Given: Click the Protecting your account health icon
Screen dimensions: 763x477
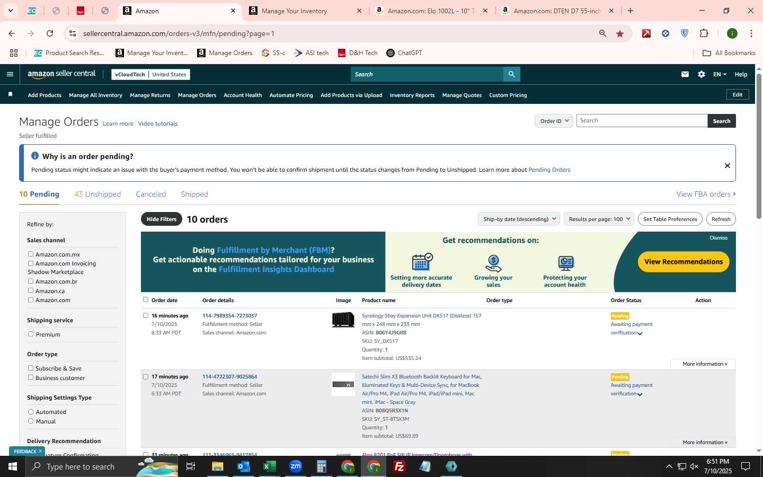Looking at the screenshot, I should pos(565,263).
